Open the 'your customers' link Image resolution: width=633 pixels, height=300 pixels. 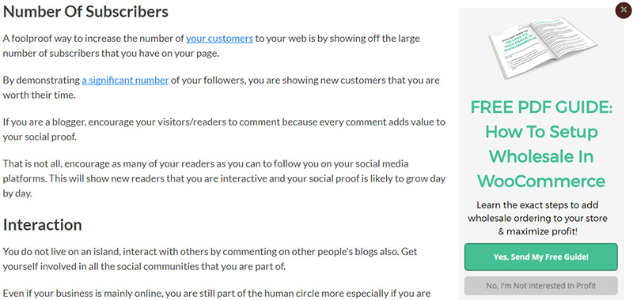point(219,39)
